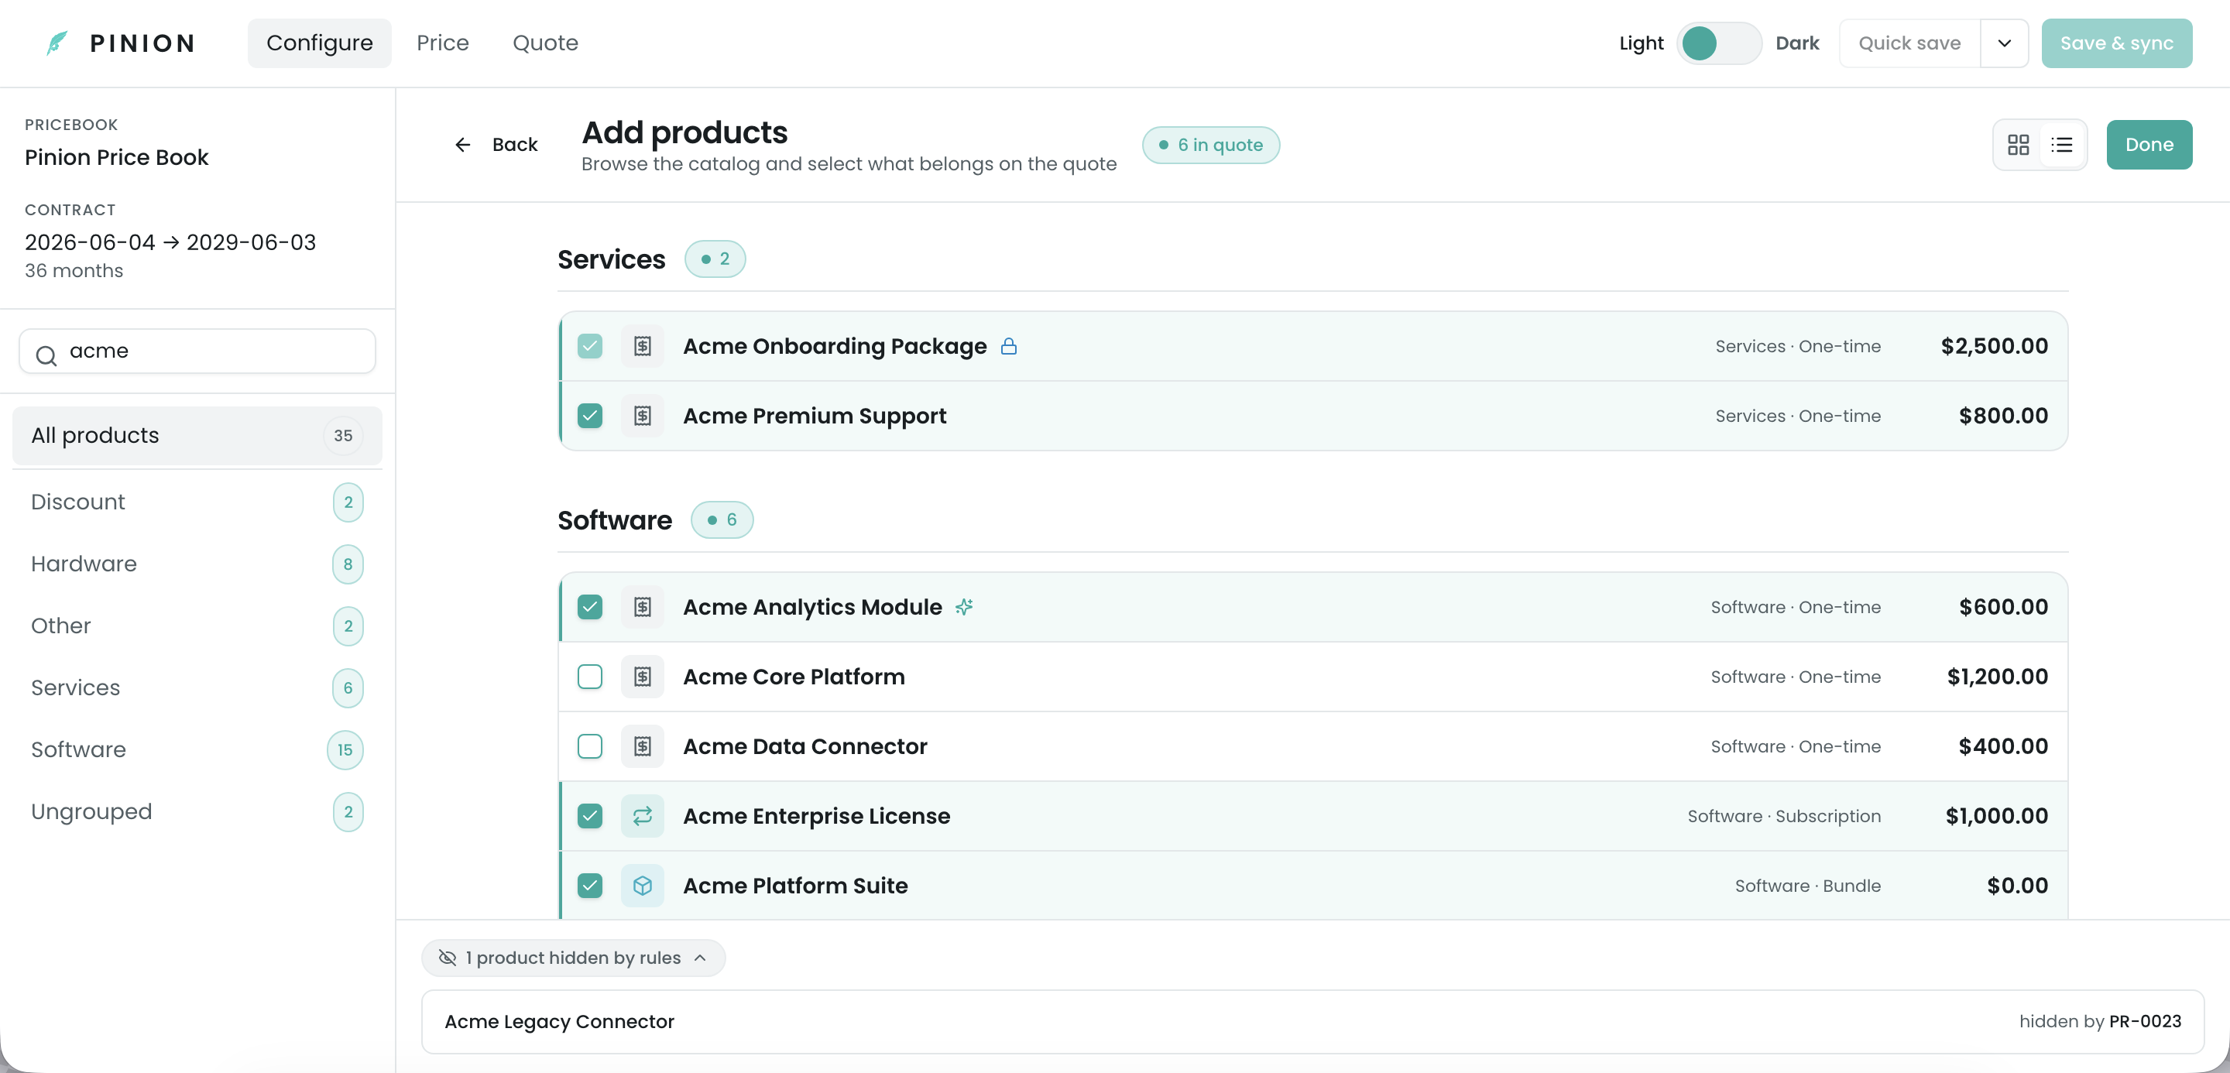Click the PR-0023 rule reference

point(2145,1022)
